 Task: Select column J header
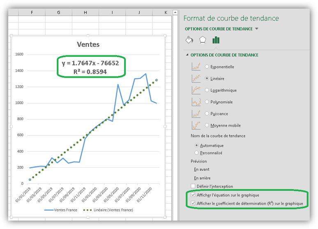pos(139,13)
